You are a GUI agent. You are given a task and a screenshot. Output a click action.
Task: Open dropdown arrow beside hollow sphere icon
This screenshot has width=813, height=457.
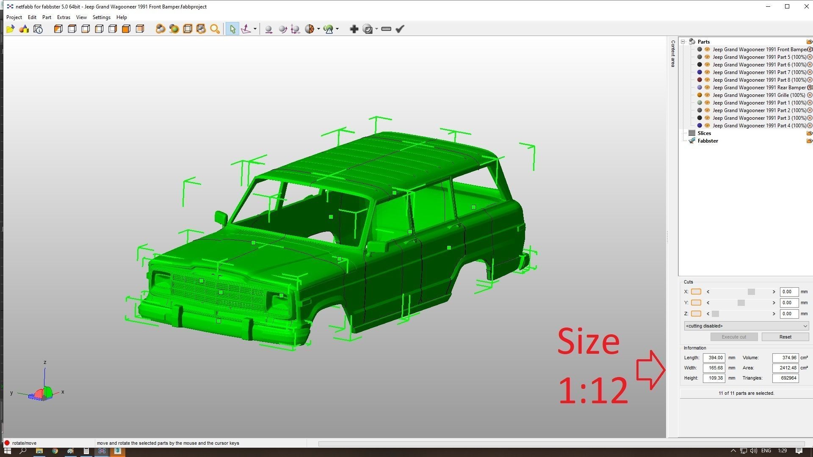pyautogui.click(x=376, y=29)
